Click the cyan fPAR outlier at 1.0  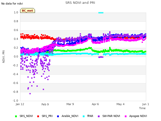[x=101, y=13]
